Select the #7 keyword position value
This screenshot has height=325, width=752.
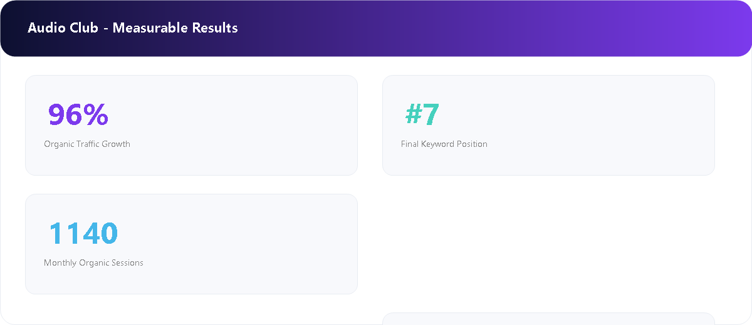tap(422, 114)
